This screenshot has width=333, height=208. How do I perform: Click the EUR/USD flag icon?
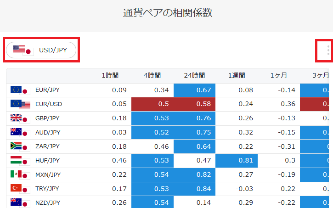tap(20, 104)
